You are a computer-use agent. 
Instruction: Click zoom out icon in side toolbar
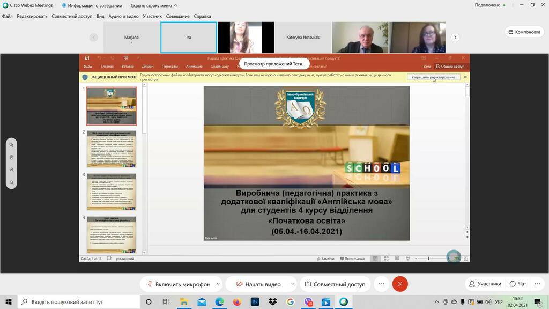[x=12, y=182]
